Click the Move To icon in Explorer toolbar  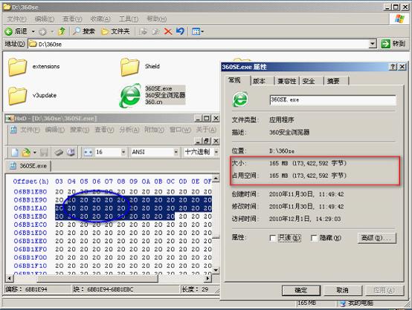[x=144, y=32]
